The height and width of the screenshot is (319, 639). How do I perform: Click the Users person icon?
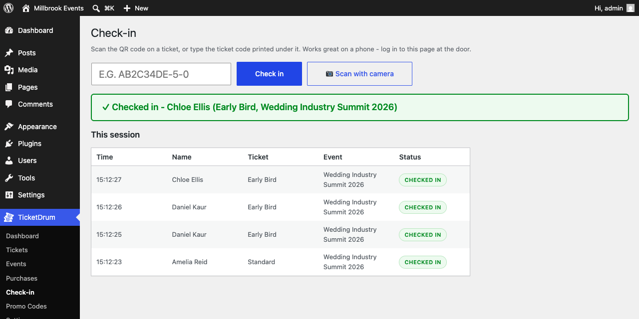[x=9, y=160]
